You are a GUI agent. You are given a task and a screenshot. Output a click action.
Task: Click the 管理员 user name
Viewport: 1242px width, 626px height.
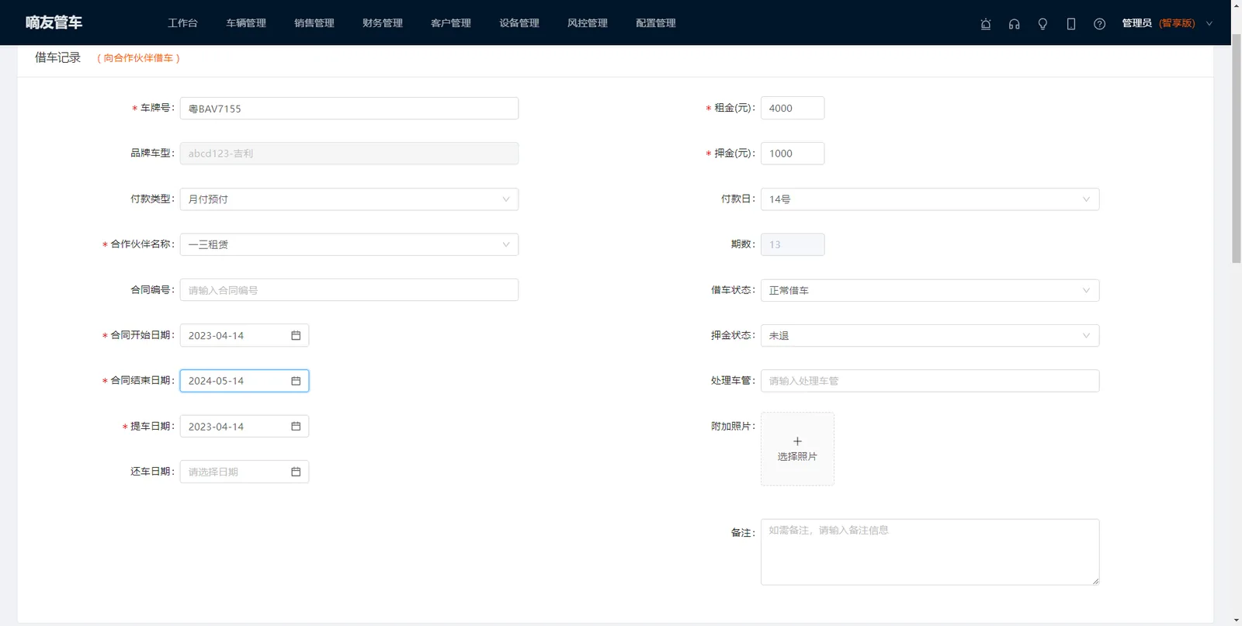click(x=1136, y=23)
